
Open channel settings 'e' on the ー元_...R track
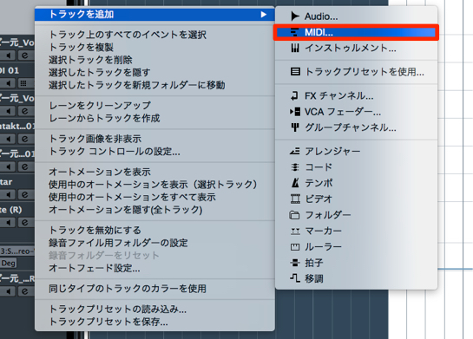25,291
